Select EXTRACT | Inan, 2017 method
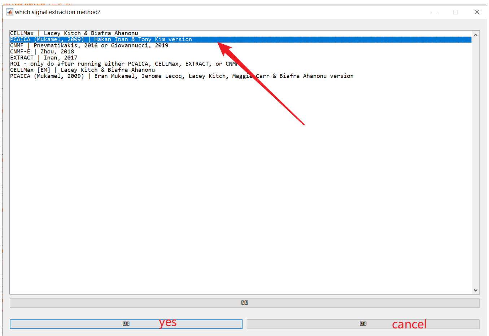The height and width of the screenshot is (336, 489). (240, 58)
